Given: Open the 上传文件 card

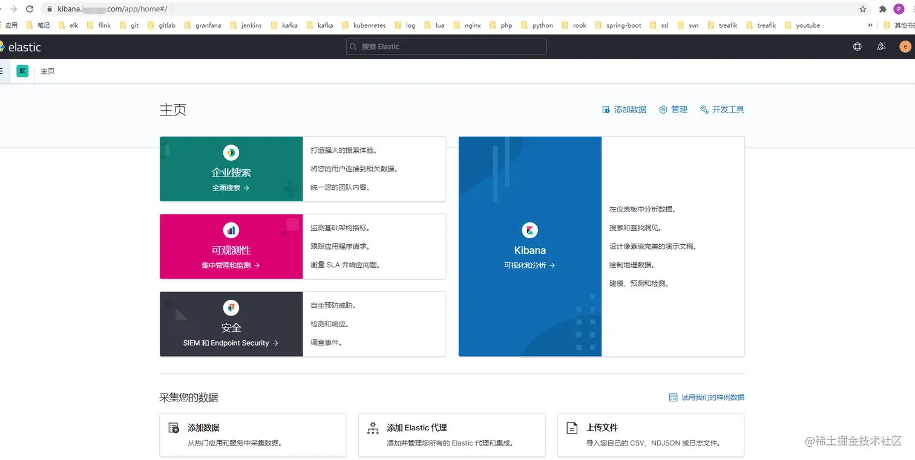Looking at the screenshot, I should [x=651, y=435].
